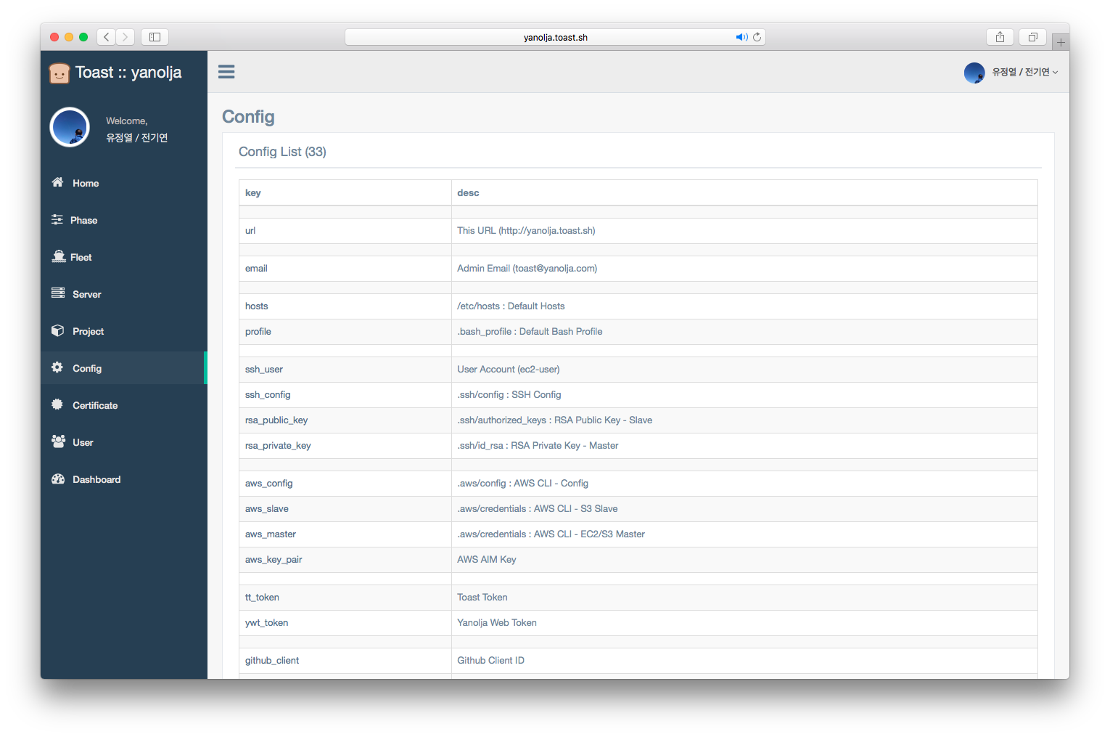Click the 'Config List (33)' heading
Viewport: 1110px width, 737px height.
[282, 152]
